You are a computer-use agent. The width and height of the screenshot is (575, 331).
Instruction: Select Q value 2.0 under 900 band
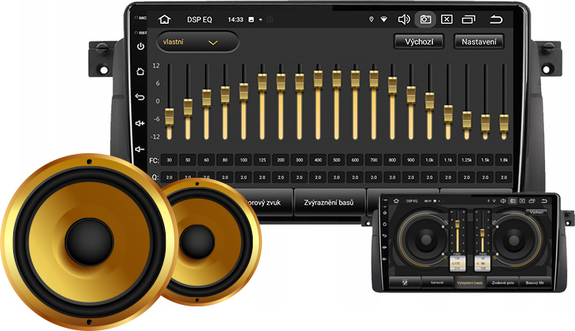(411, 177)
